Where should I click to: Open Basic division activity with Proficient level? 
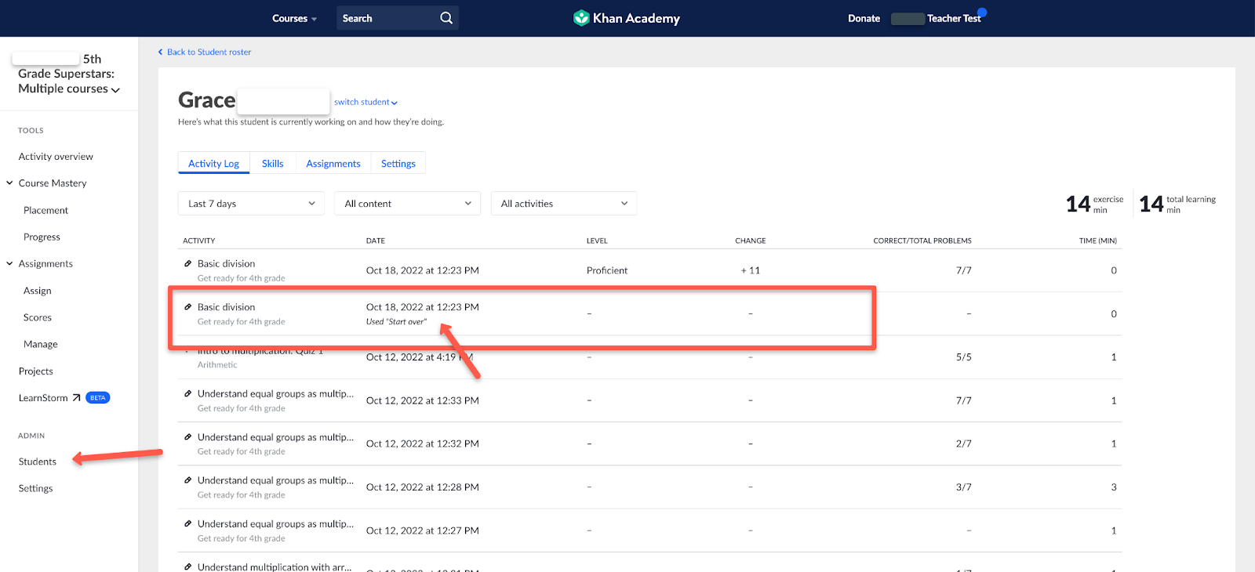(226, 263)
